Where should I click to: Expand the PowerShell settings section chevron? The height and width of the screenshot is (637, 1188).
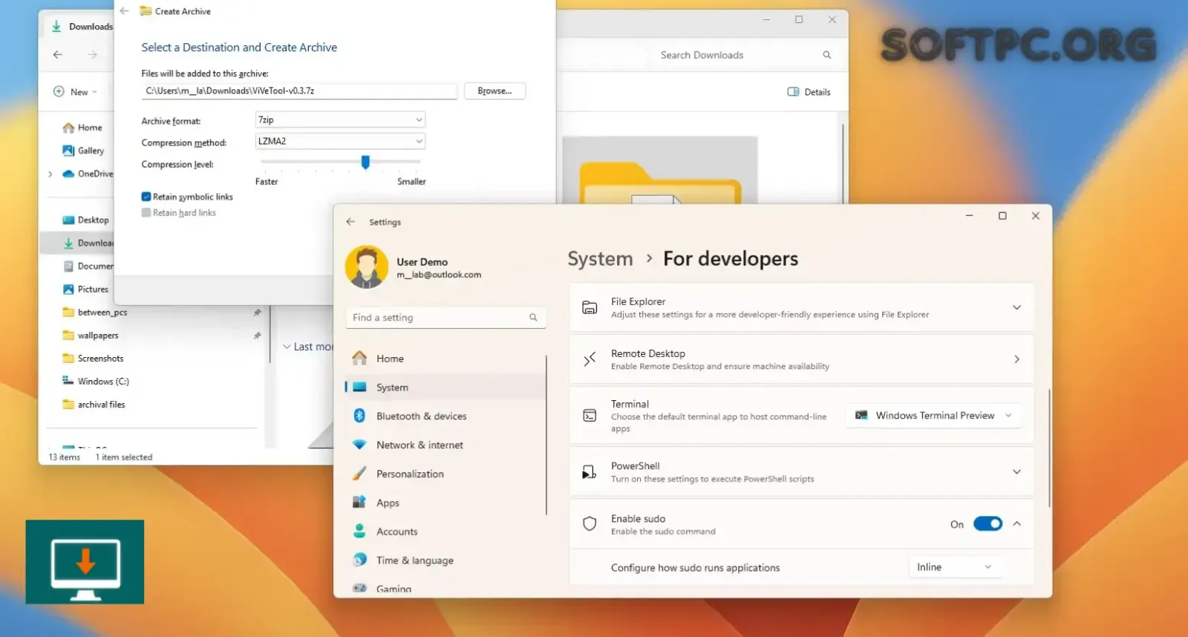click(1016, 472)
